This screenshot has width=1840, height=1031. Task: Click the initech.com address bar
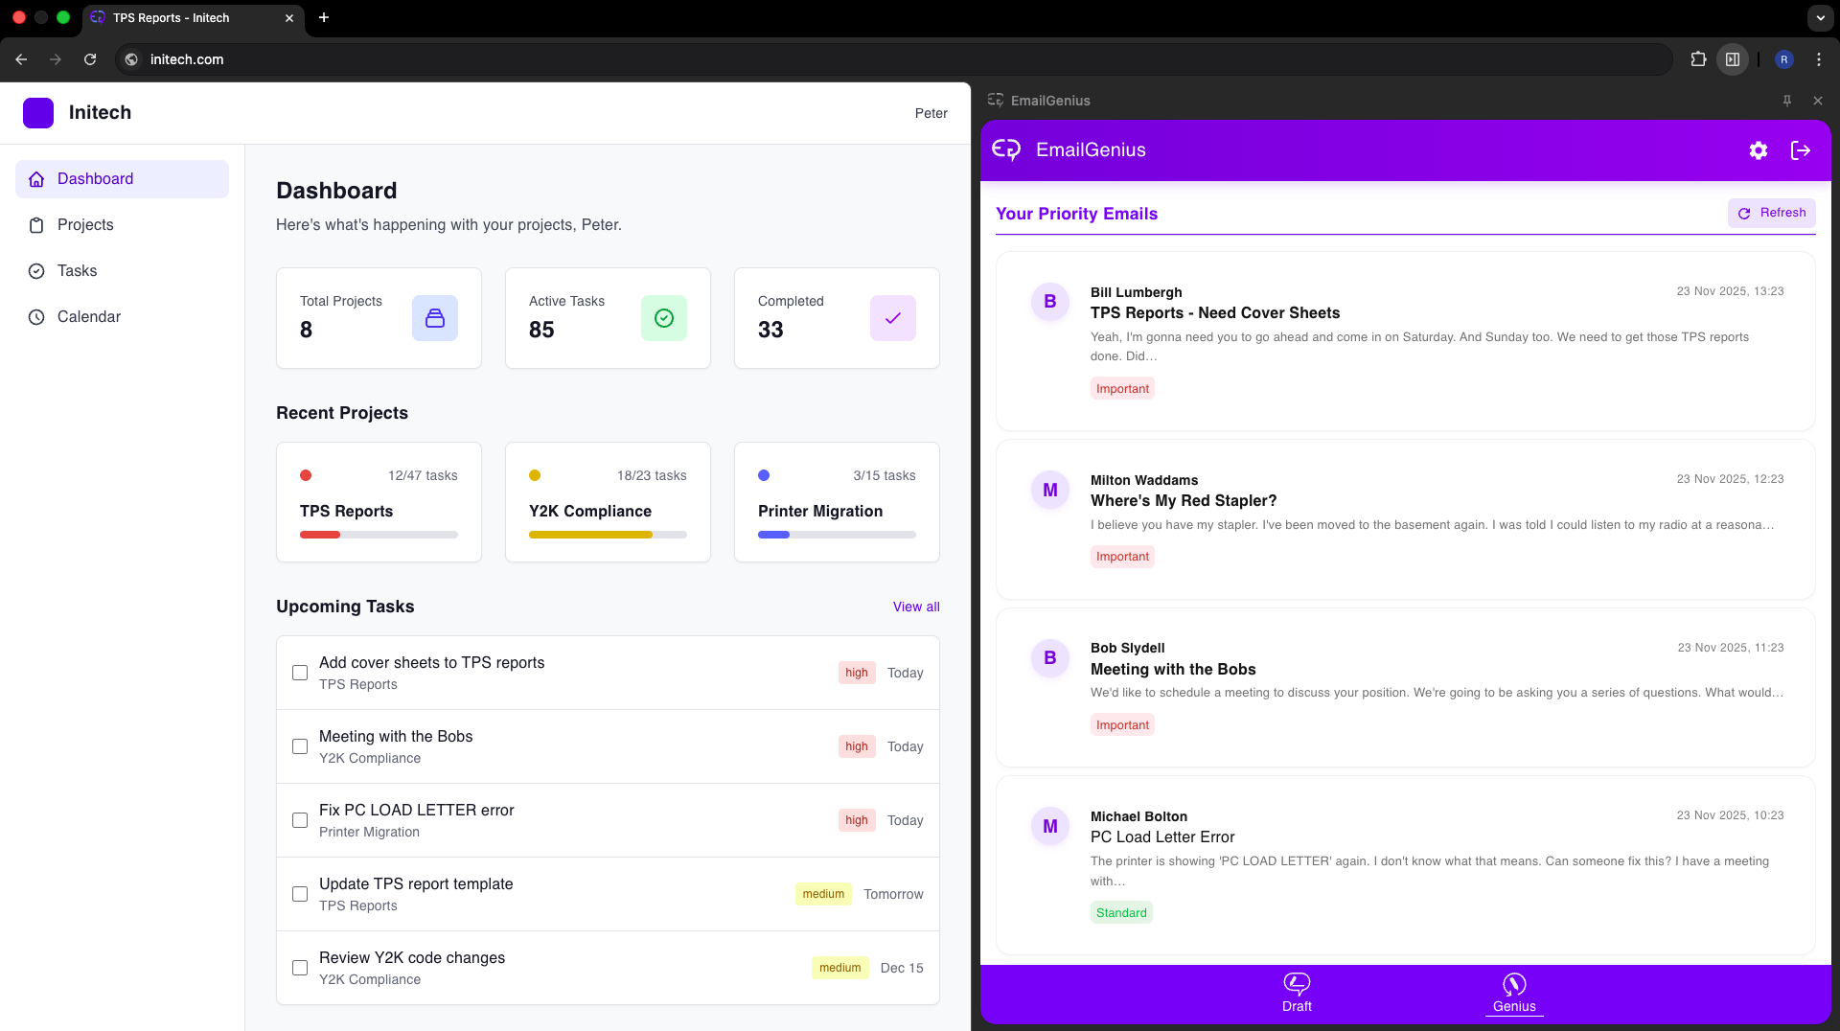click(383, 58)
